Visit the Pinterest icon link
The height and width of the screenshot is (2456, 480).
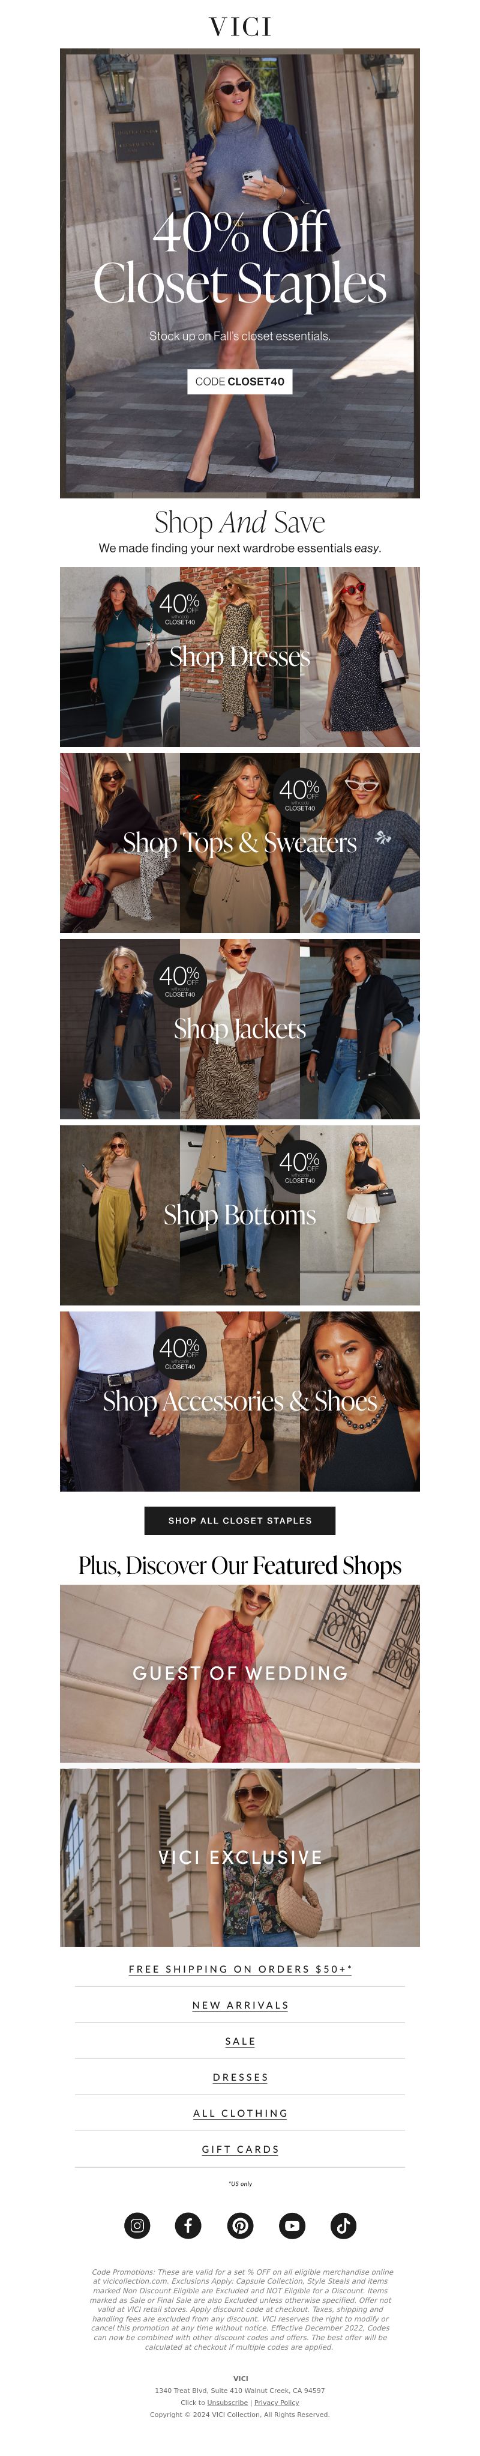(240, 2225)
